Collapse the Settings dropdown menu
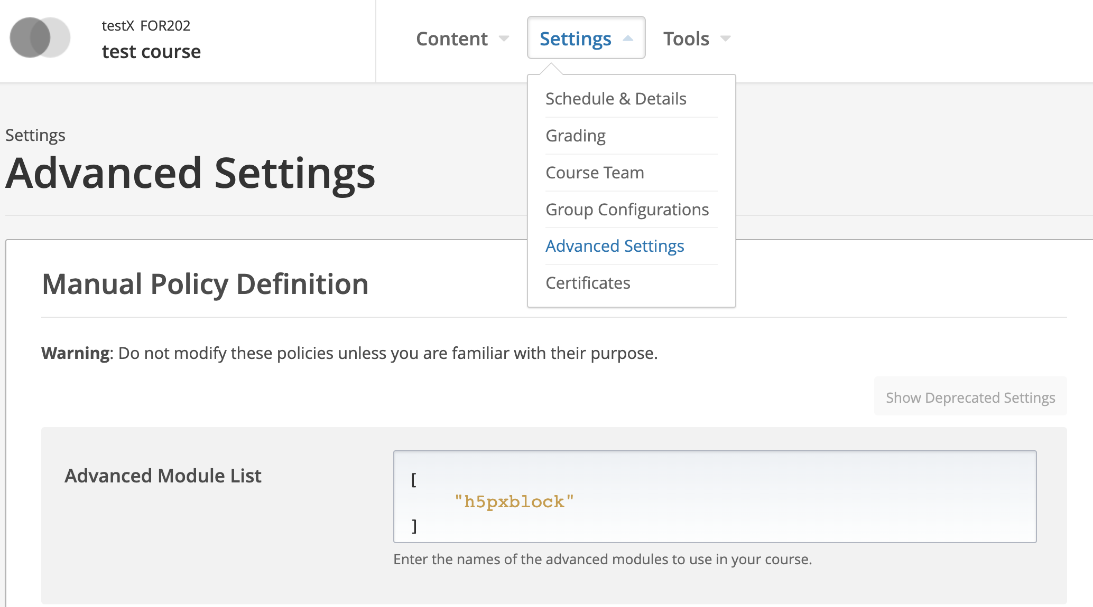The image size is (1093, 607). [x=586, y=38]
